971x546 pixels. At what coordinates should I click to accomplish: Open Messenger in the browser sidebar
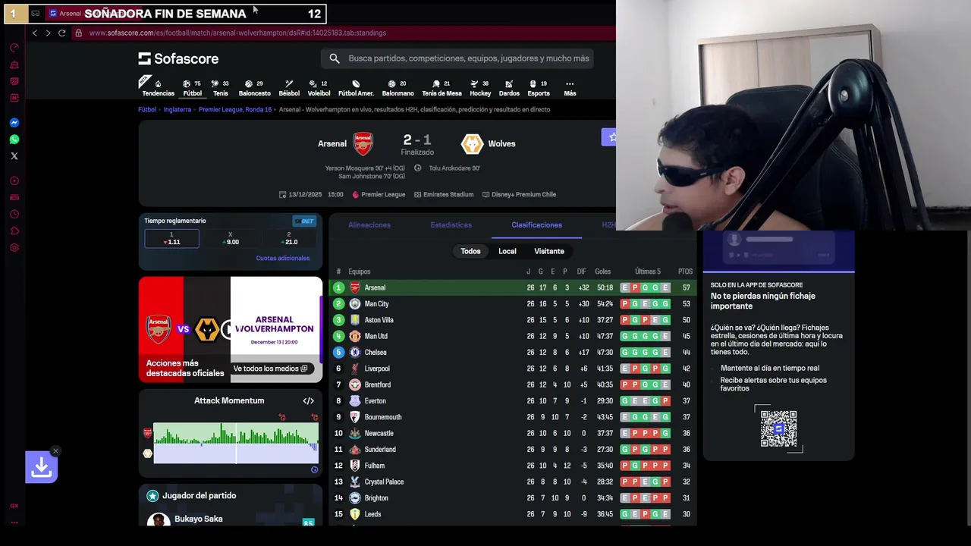click(x=14, y=123)
